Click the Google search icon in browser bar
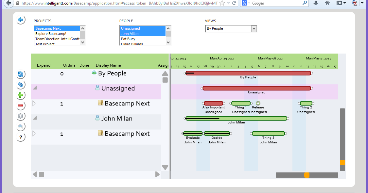Image resolution: width=368 pixels, height=193 pixels. click(244, 3)
